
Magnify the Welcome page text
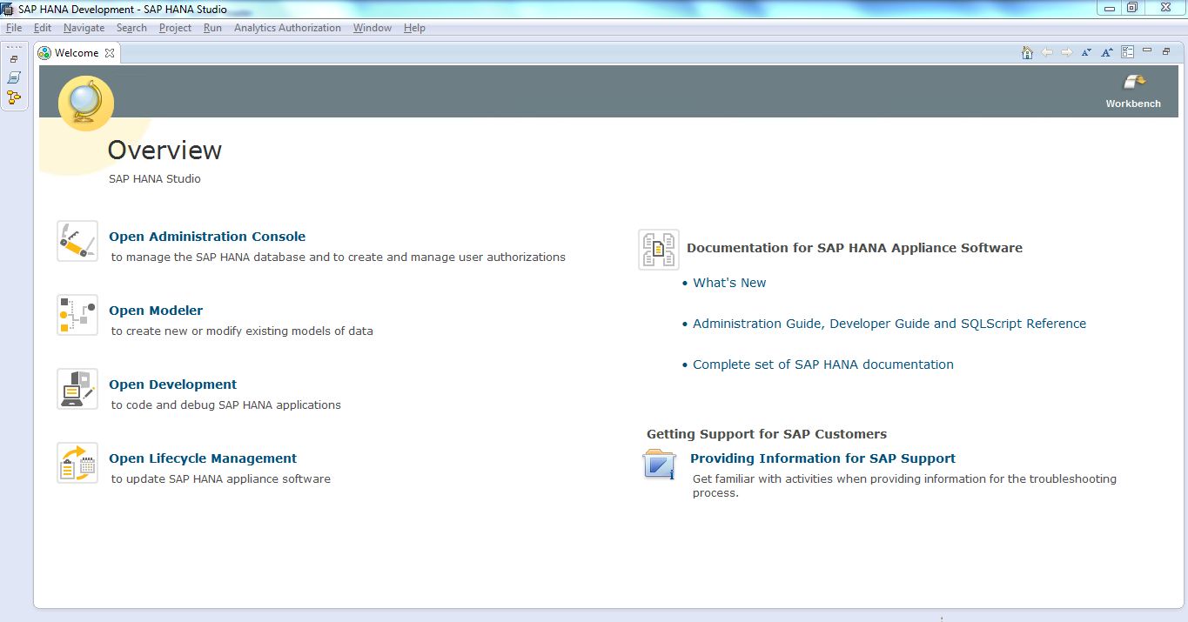coord(1106,51)
